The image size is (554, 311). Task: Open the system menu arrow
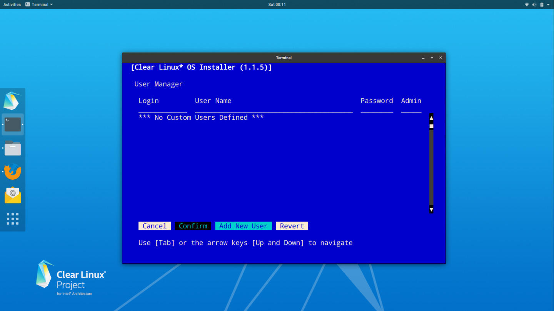(x=548, y=5)
